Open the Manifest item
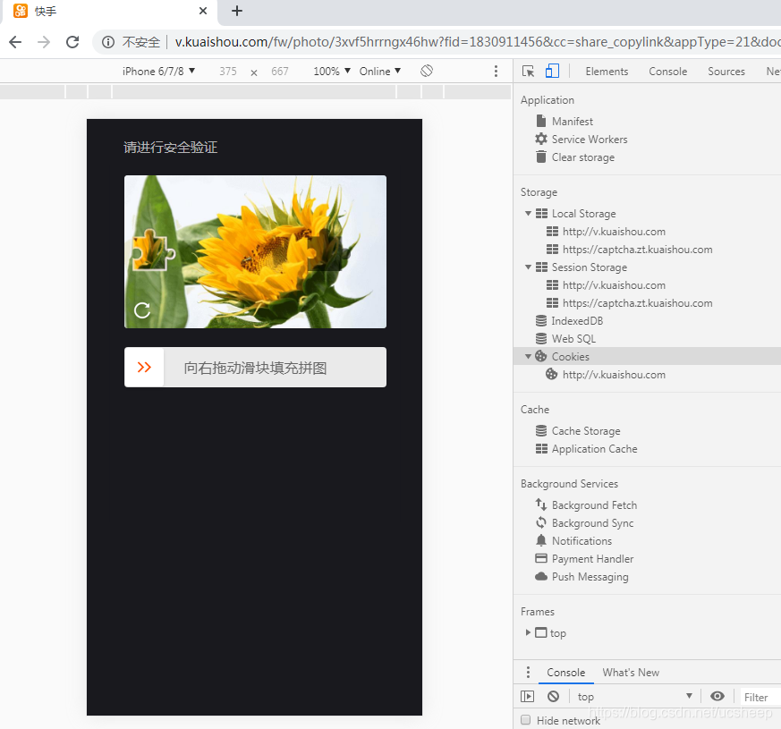The height and width of the screenshot is (729, 781). (x=573, y=121)
